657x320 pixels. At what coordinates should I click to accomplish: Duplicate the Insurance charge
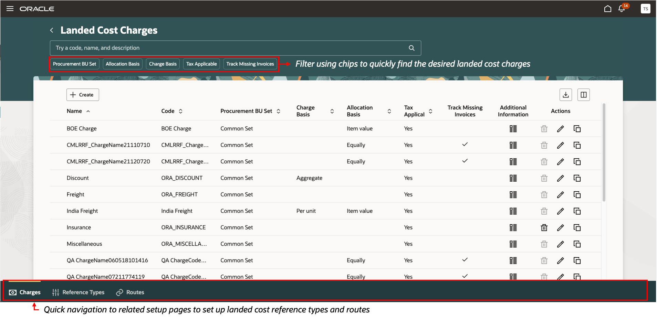point(577,227)
